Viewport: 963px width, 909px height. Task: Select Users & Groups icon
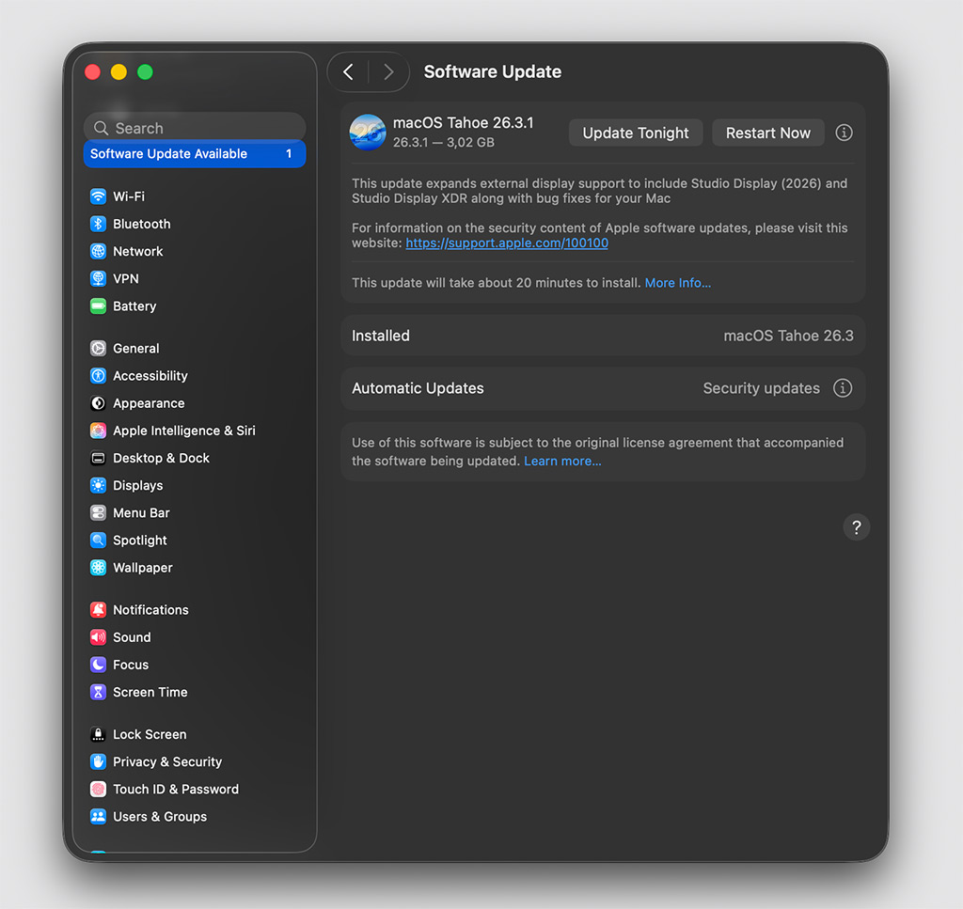(98, 816)
